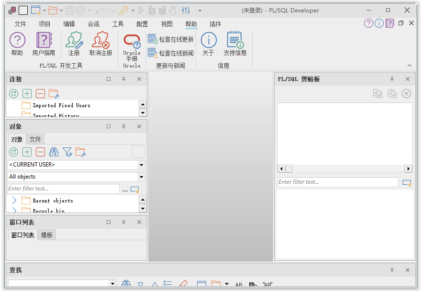Add a new connection in Connections panel
This screenshot has height=291, width=421.
(x=27, y=93)
